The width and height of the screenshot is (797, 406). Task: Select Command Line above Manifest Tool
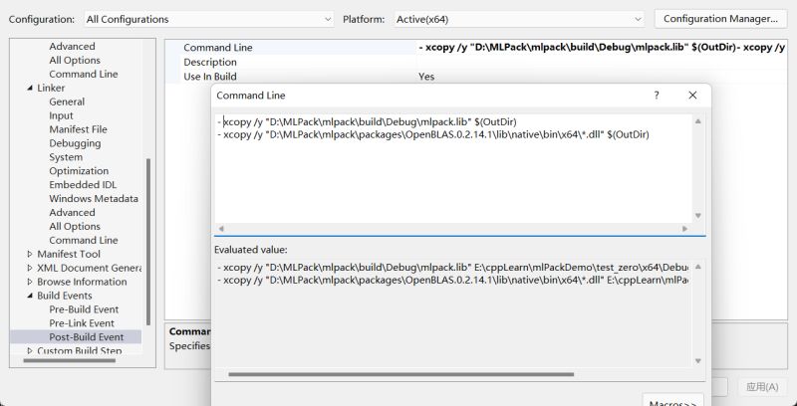tap(84, 240)
